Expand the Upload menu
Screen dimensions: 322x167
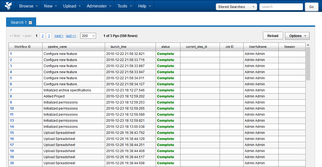(72, 6)
